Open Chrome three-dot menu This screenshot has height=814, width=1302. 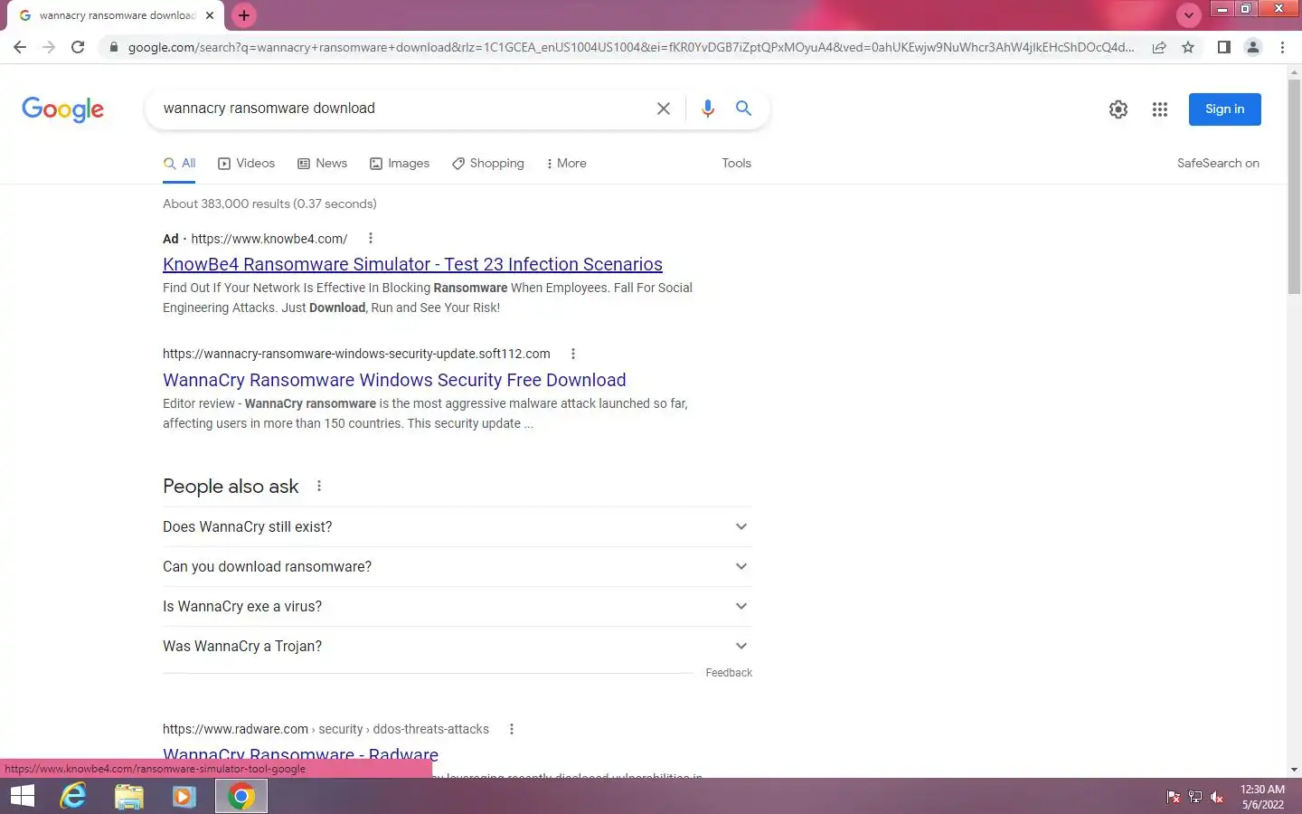1282,47
